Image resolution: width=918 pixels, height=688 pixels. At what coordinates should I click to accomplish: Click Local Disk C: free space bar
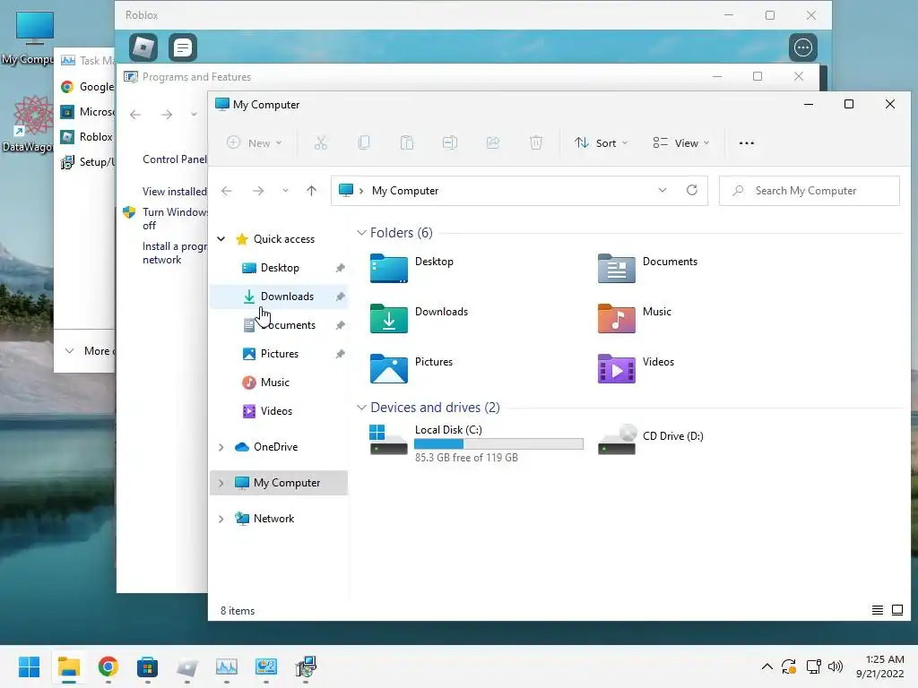click(x=498, y=444)
